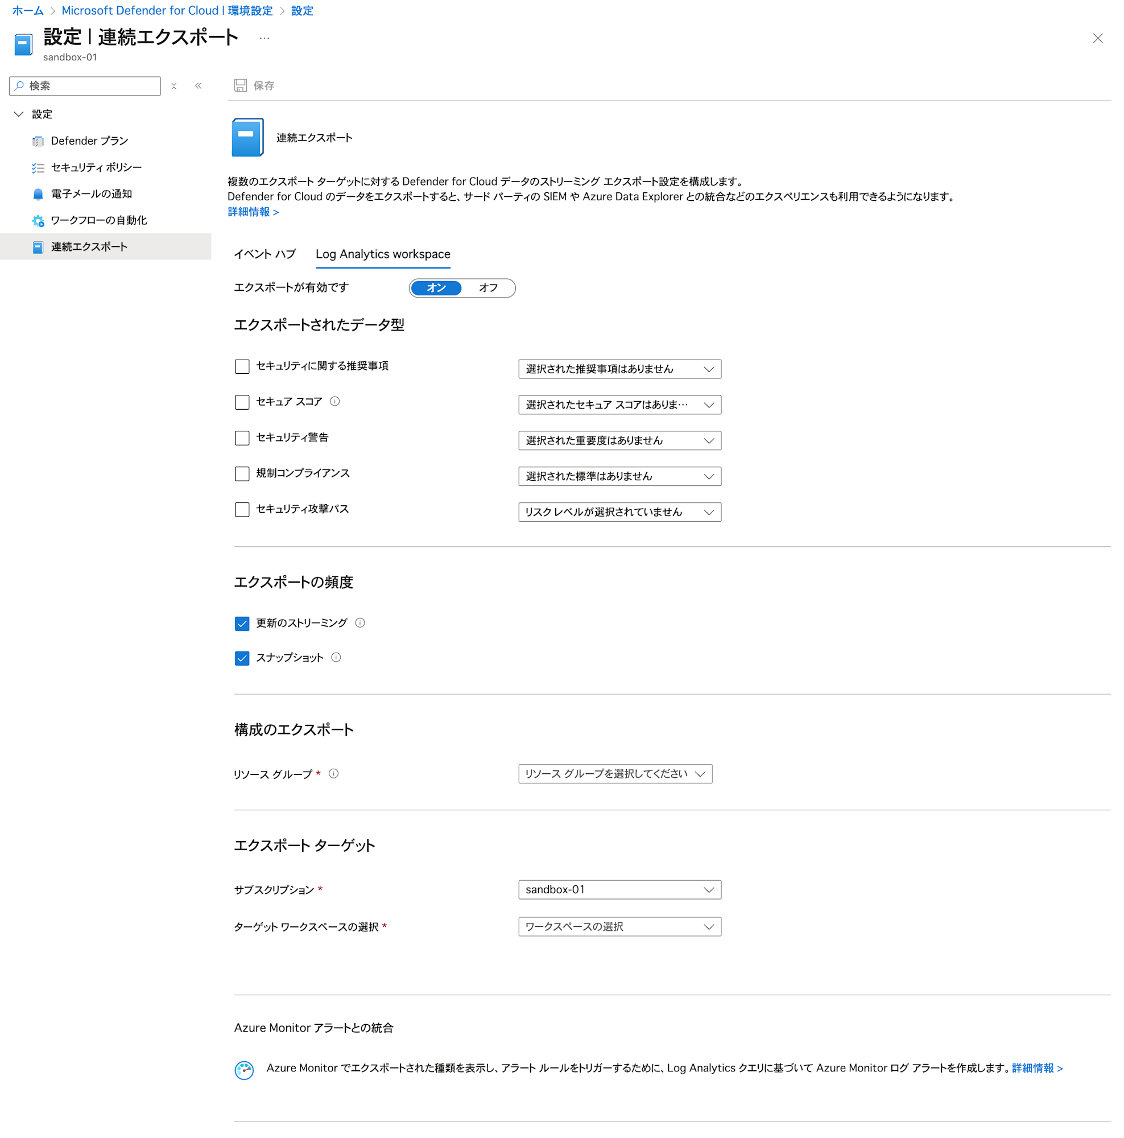The height and width of the screenshot is (1138, 1124).
Task: Focus the 検索 input field
Action: pos(85,86)
